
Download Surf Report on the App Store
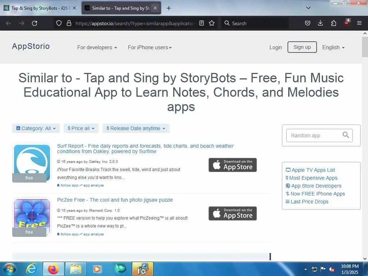(x=233, y=165)
